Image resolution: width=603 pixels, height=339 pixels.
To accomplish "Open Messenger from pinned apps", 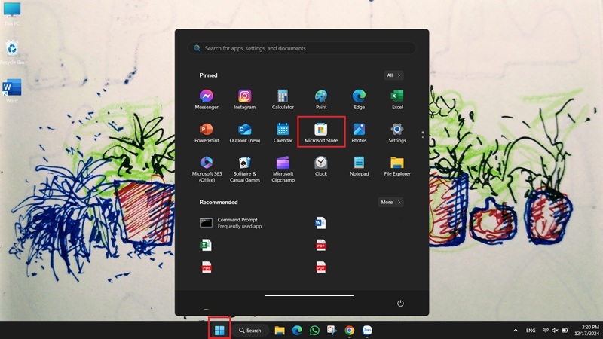I will 206,96.
